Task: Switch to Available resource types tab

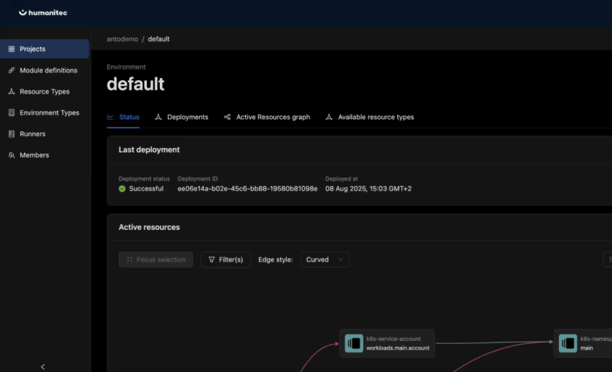Action: [x=370, y=117]
